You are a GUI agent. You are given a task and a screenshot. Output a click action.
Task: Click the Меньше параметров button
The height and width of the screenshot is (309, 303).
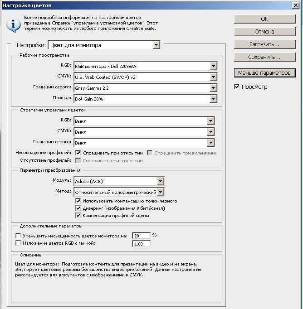coord(264,73)
